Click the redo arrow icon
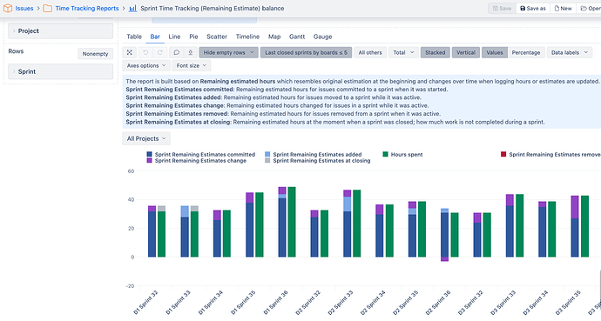Screen dimensions: 601x321 point(160,52)
